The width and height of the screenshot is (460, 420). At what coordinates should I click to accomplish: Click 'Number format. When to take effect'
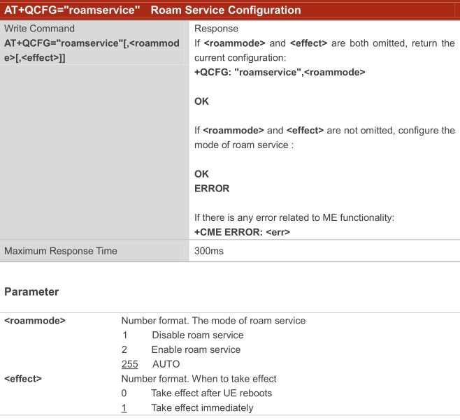(x=199, y=379)
